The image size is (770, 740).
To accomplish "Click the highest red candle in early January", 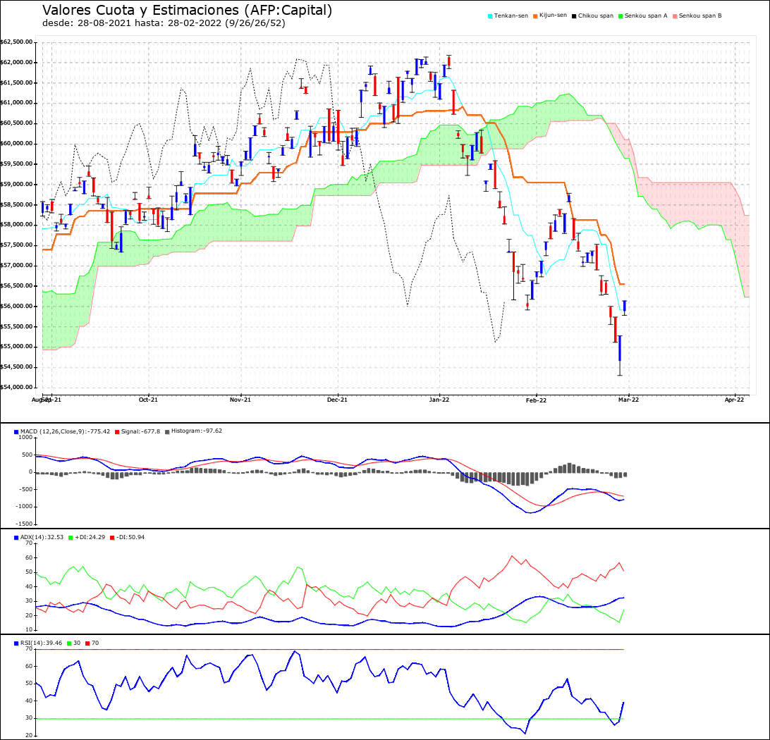I will click(449, 61).
